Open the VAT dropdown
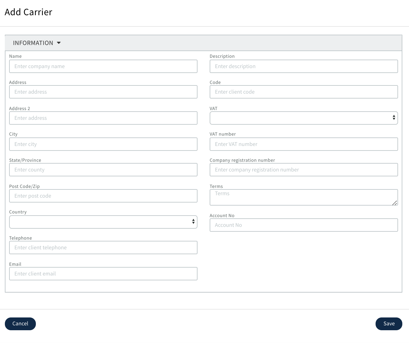This screenshot has height=343, width=409. pos(304,118)
